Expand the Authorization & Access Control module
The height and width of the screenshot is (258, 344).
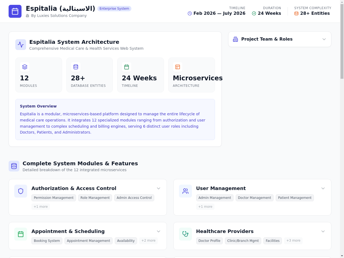(x=159, y=188)
